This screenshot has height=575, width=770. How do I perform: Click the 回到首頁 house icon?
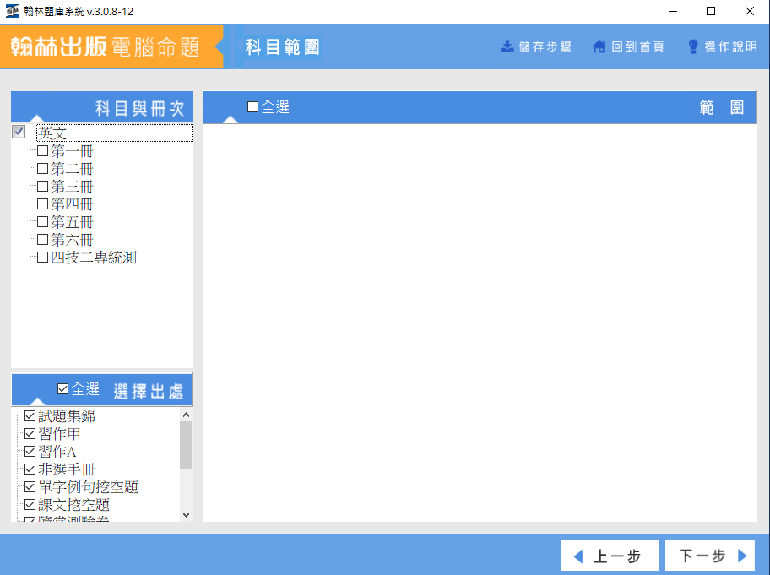[x=599, y=46]
